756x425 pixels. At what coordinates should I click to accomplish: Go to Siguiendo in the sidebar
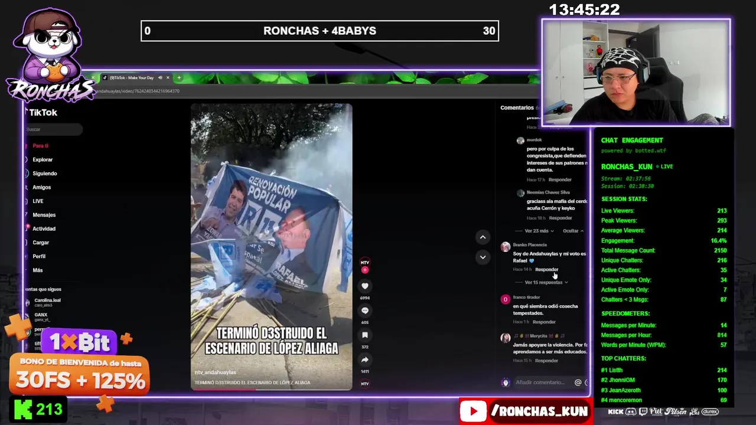pyautogui.click(x=44, y=174)
